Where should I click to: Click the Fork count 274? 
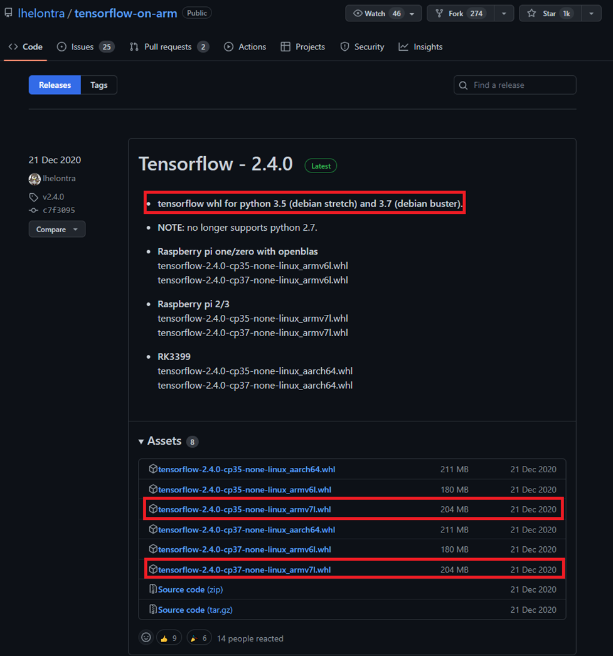[x=476, y=13]
